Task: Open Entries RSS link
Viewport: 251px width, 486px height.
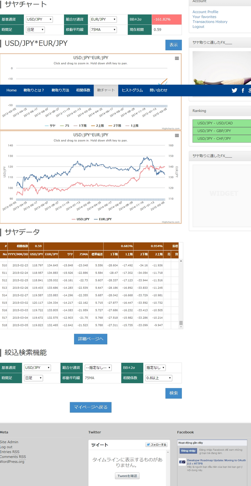Action: point(10,452)
